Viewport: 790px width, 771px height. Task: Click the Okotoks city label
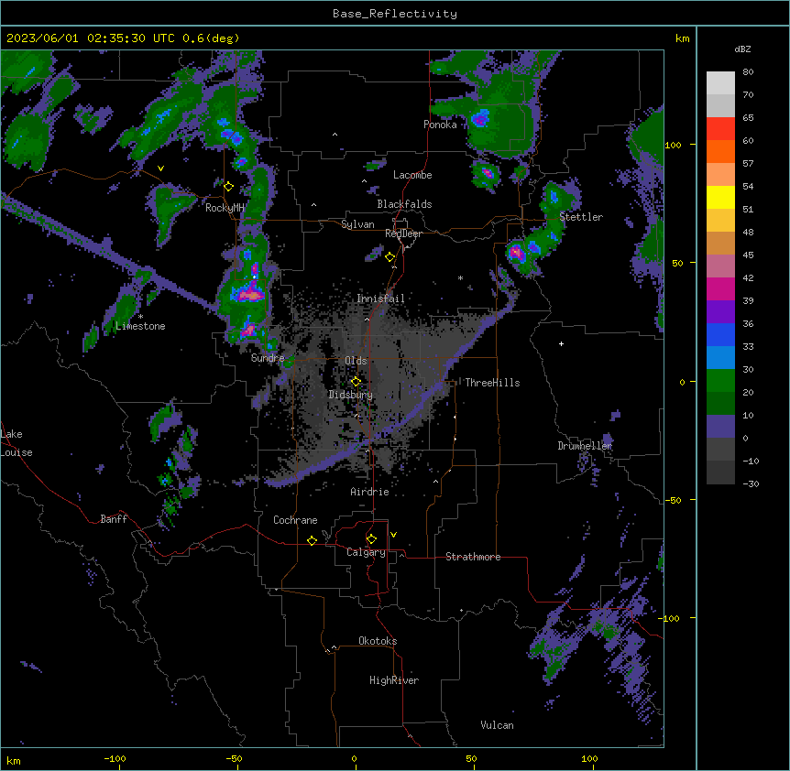pyautogui.click(x=378, y=641)
